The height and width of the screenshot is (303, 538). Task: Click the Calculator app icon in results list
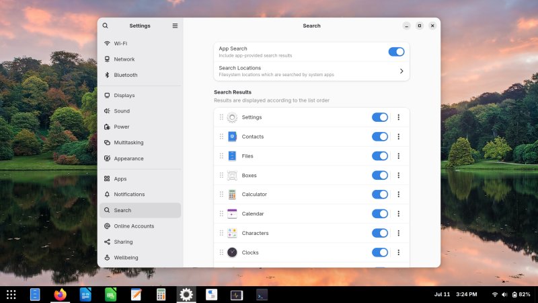coord(232,195)
